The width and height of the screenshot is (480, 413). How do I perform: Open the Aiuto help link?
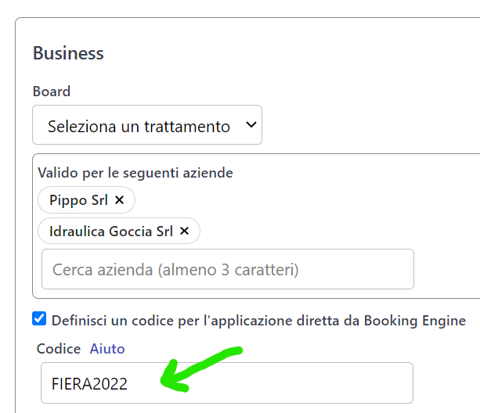coord(107,349)
